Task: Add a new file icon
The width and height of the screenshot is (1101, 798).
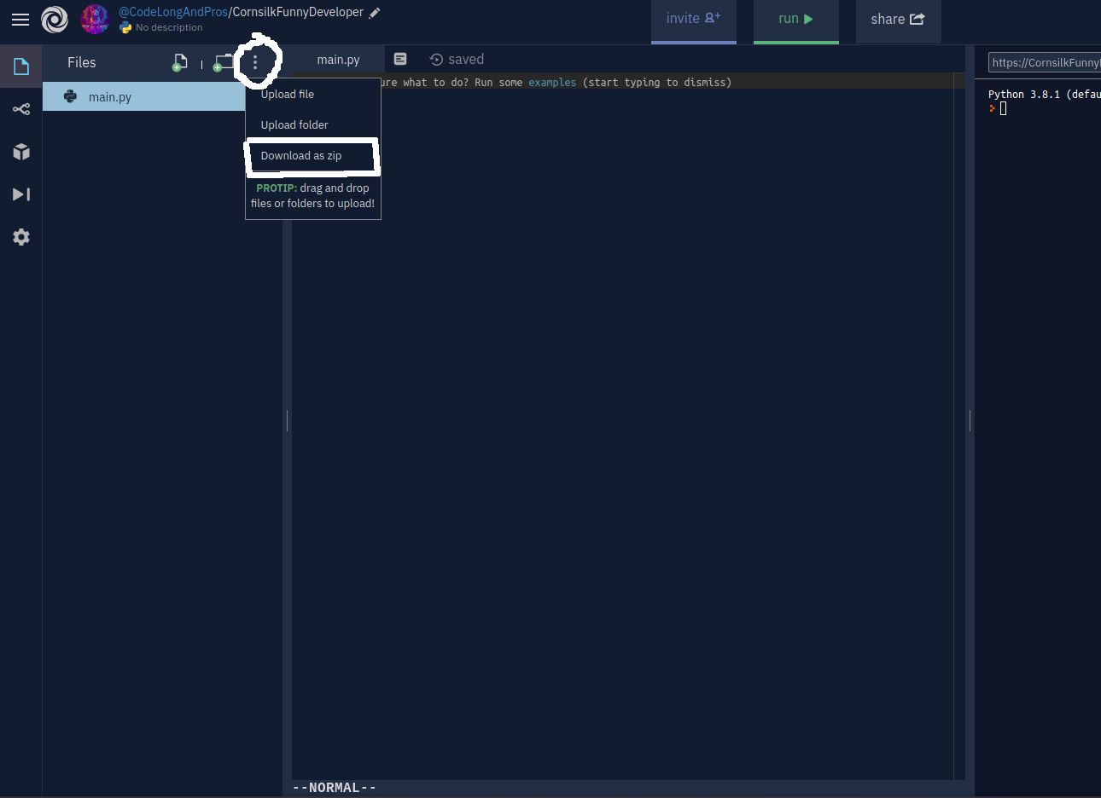Action: (180, 62)
